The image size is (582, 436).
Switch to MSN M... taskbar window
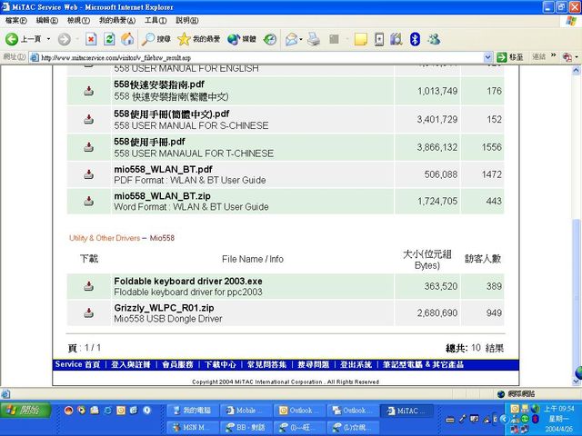coord(192,427)
